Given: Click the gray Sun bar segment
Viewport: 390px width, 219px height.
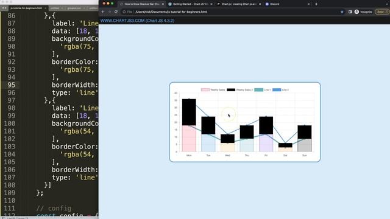Looking at the screenshot, I should pos(305,145).
